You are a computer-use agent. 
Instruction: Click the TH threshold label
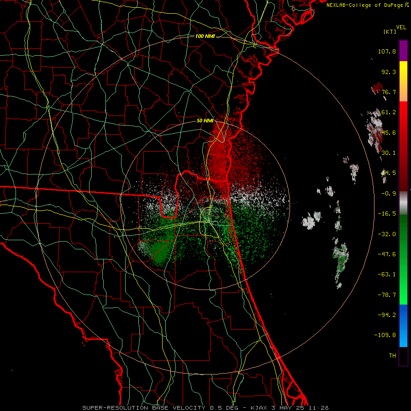(x=392, y=355)
